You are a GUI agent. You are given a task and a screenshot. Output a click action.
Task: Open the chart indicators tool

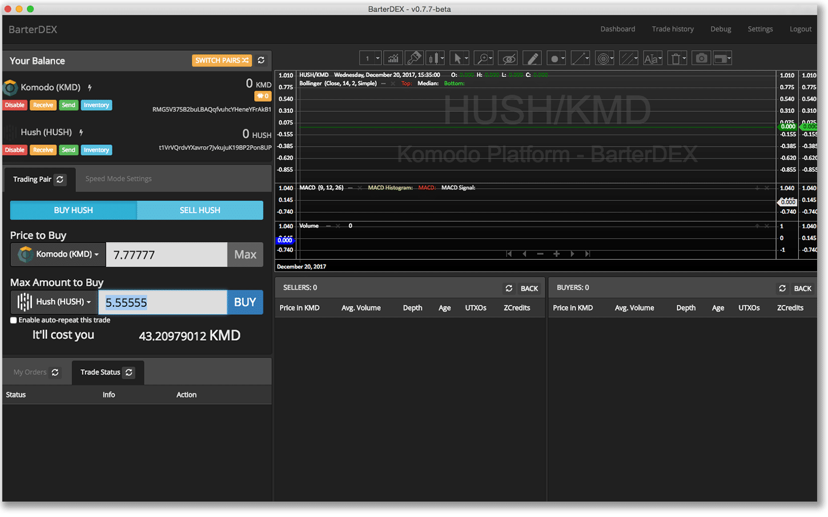click(x=393, y=58)
